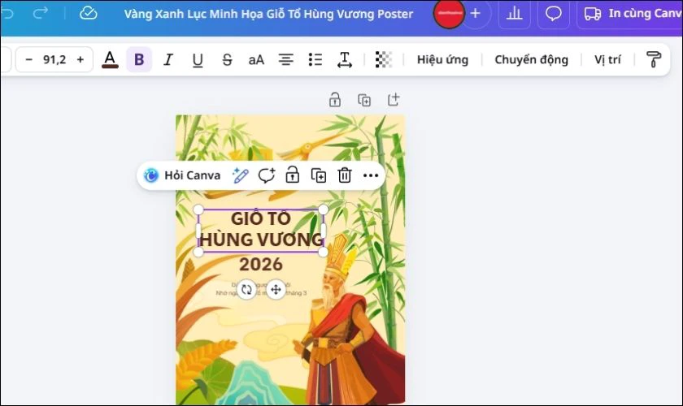
Task: Decrease font size with minus
Action: (x=28, y=59)
